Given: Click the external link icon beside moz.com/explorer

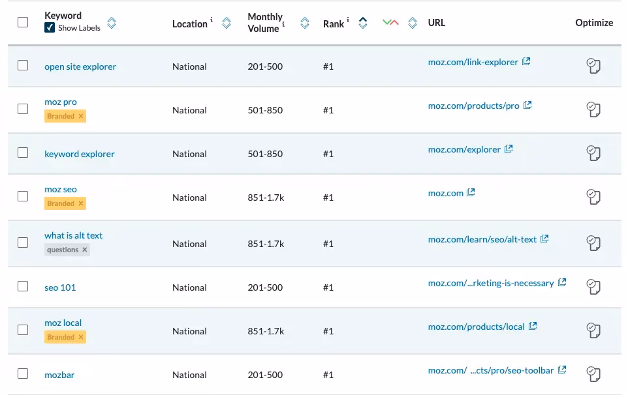Looking at the screenshot, I should point(507,149).
